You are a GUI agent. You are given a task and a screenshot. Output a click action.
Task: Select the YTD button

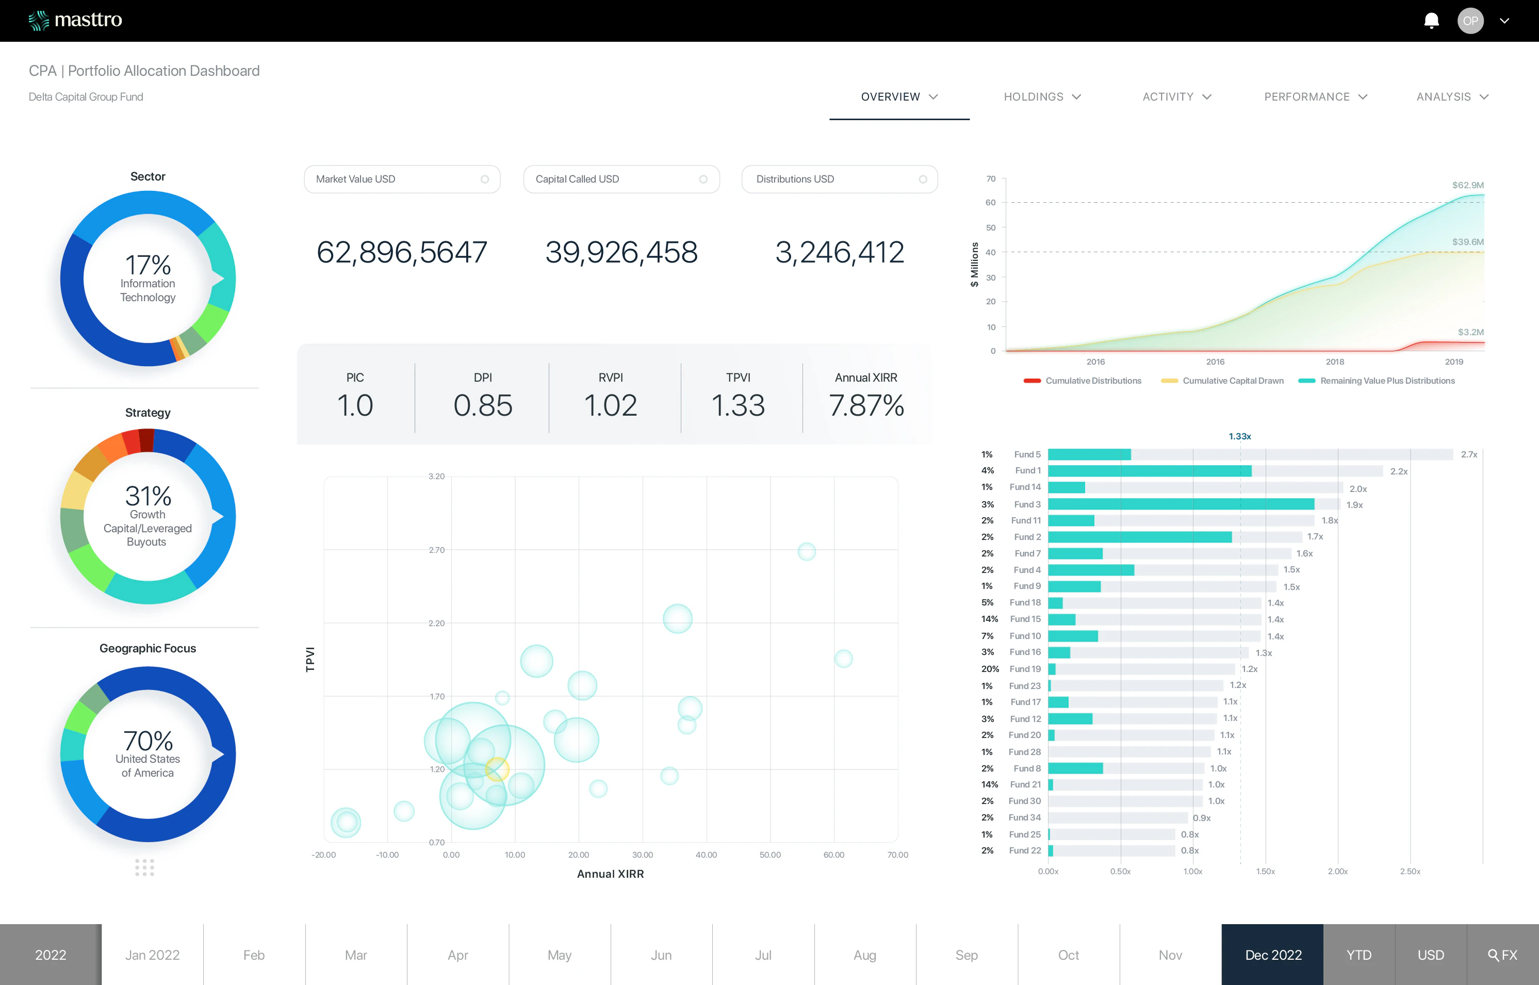pos(1358,954)
